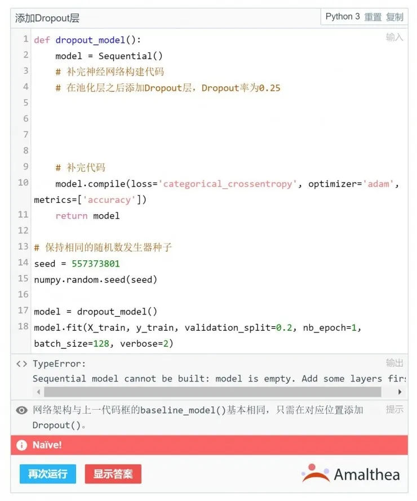417x501 pixels.
Task: Click the red Naïve! error banner
Action: (208, 445)
